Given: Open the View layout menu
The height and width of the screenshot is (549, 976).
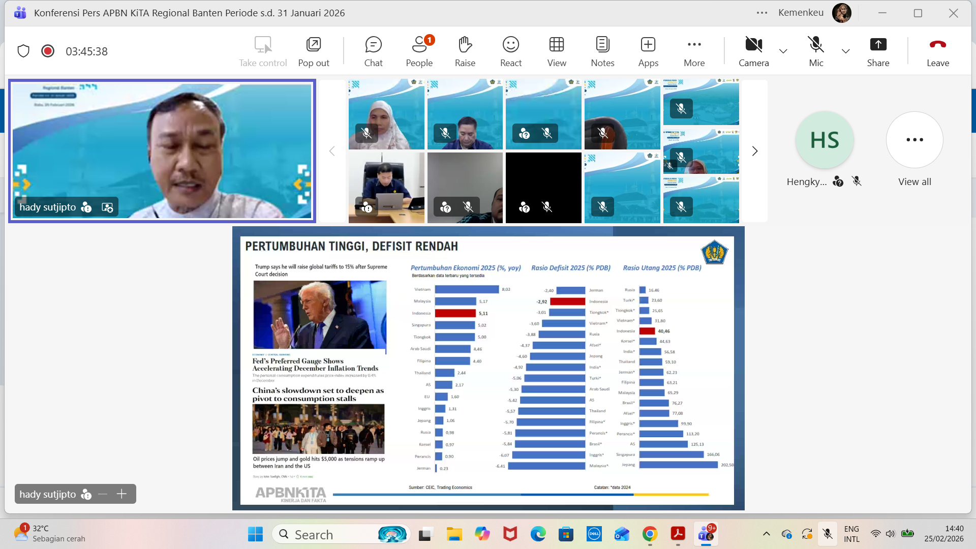Looking at the screenshot, I should click(556, 51).
